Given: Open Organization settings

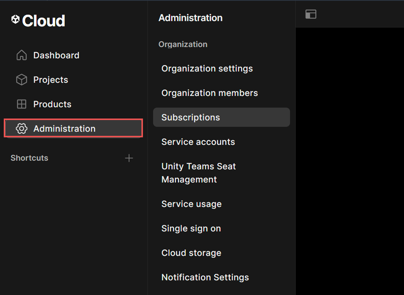Looking at the screenshot, I should pos(207,69).
